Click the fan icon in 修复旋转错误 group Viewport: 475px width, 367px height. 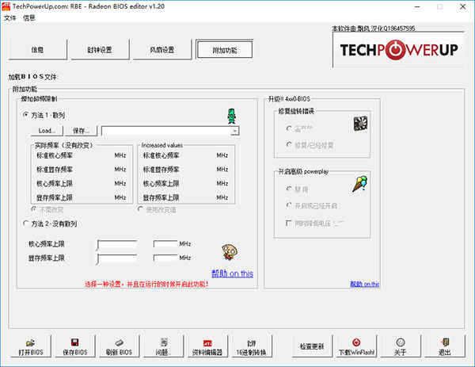360,124
